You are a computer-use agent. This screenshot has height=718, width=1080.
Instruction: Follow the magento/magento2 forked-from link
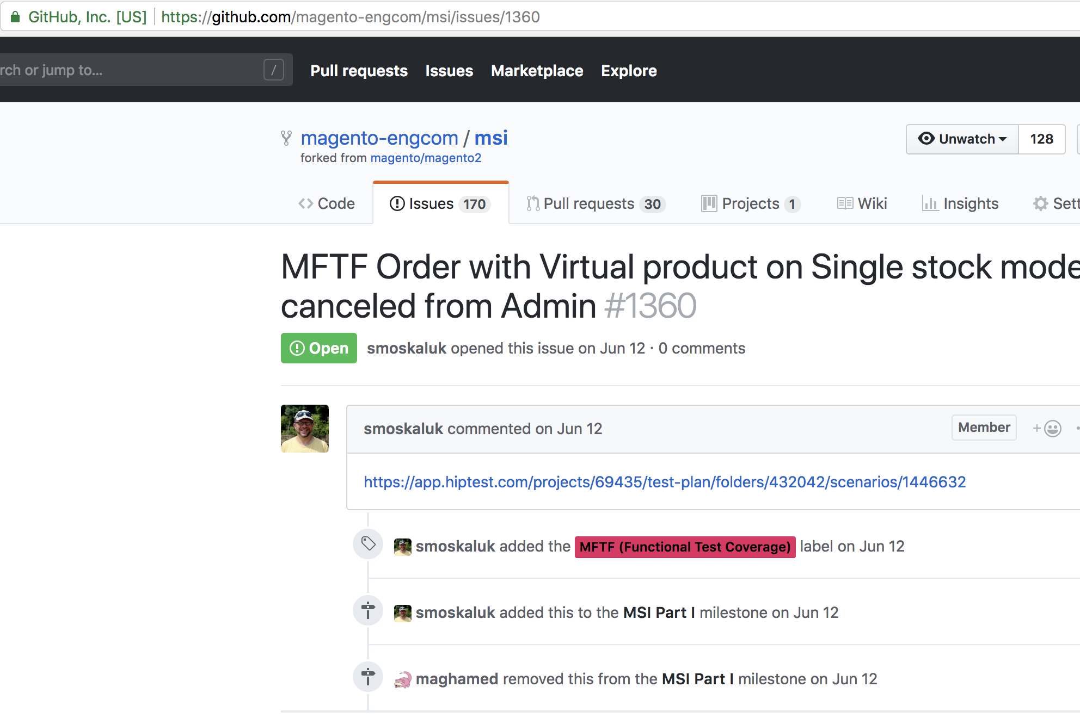[x=426, y=158]
